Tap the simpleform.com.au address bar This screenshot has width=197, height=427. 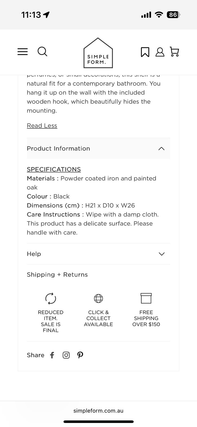(x=98, y=411)
